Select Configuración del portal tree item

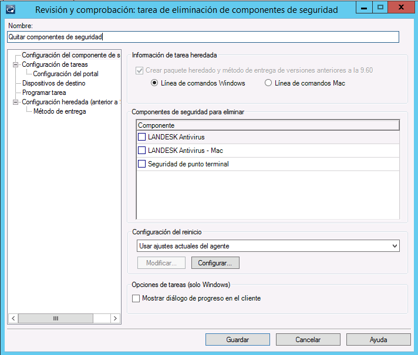tap(66, 74)
